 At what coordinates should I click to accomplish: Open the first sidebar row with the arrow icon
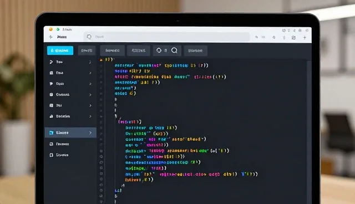coord(70,62)
